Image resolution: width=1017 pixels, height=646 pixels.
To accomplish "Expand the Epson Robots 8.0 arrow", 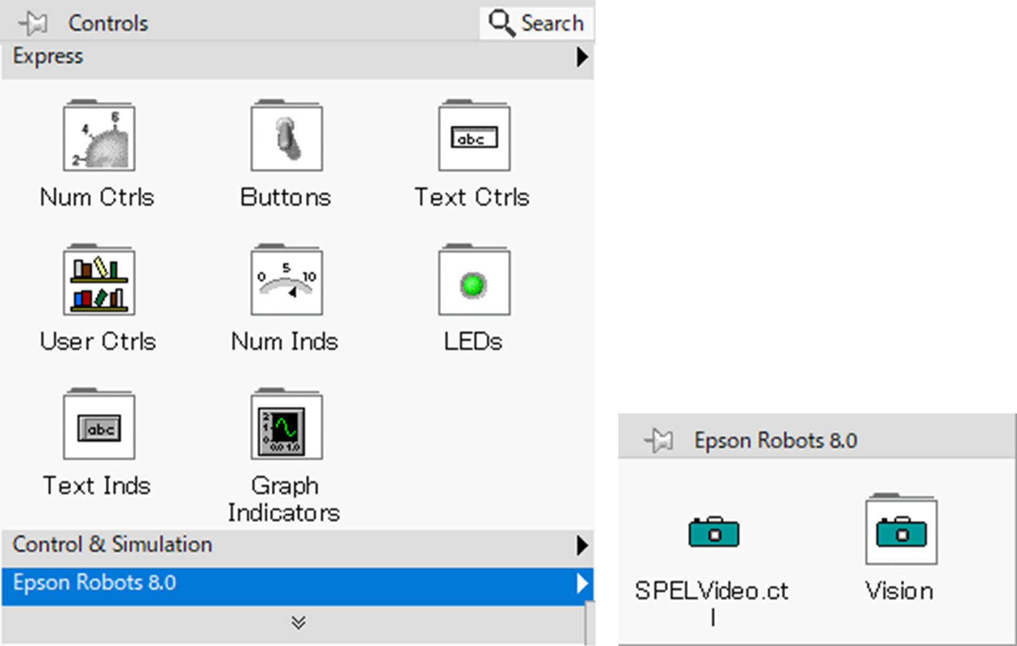I will tap(582, 584).
